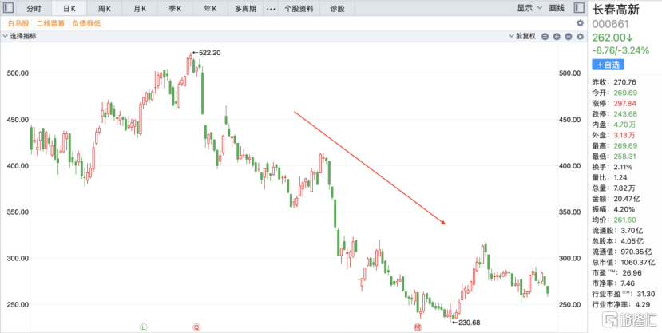Click the zoom in plus icon

[x=557, y=37]
